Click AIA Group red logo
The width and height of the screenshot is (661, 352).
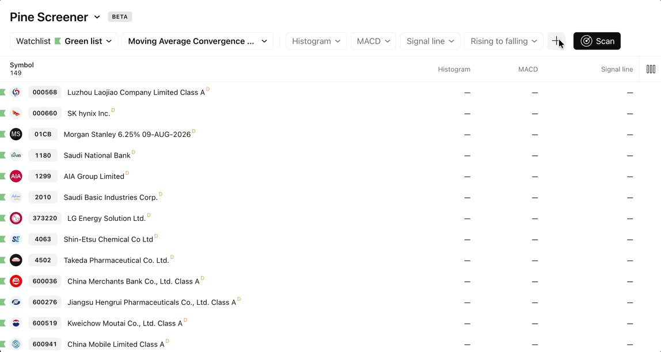[x=16, y=176]
